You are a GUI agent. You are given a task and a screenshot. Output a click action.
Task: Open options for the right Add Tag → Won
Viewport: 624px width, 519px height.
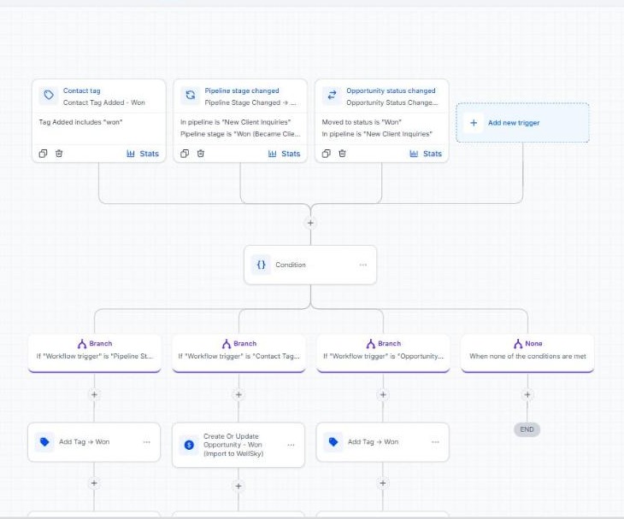click(435, 442)
